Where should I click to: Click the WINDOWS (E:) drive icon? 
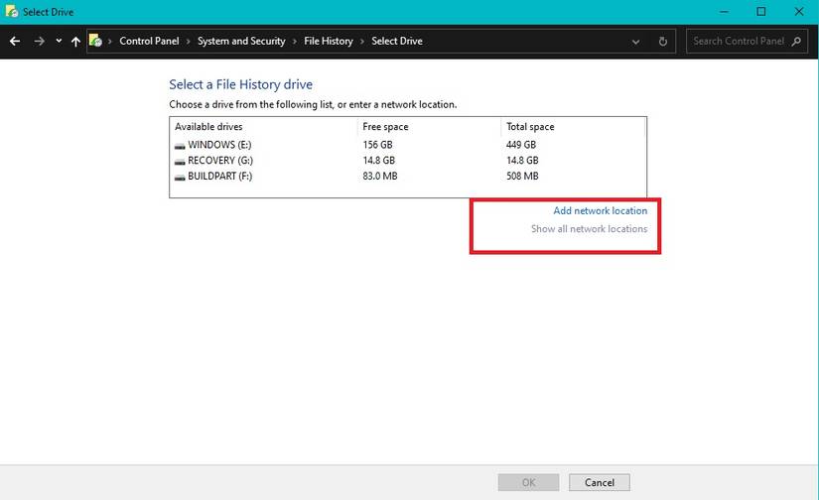click(x=180, y=146)
